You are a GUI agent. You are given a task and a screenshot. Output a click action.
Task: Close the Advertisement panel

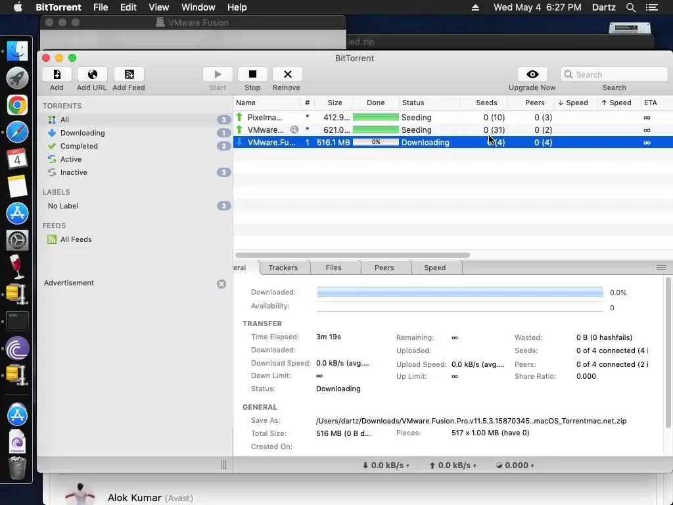221,284
